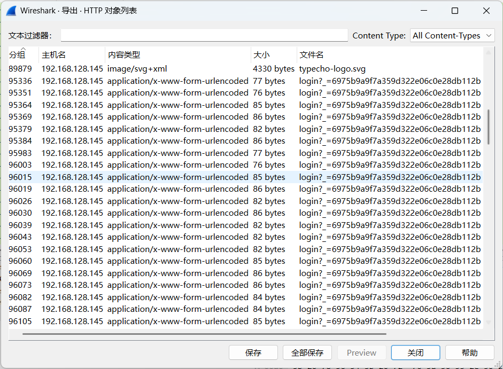Select the row for packet 95983
This screenshot has height=369, width=503.
[x=245, y=153]
